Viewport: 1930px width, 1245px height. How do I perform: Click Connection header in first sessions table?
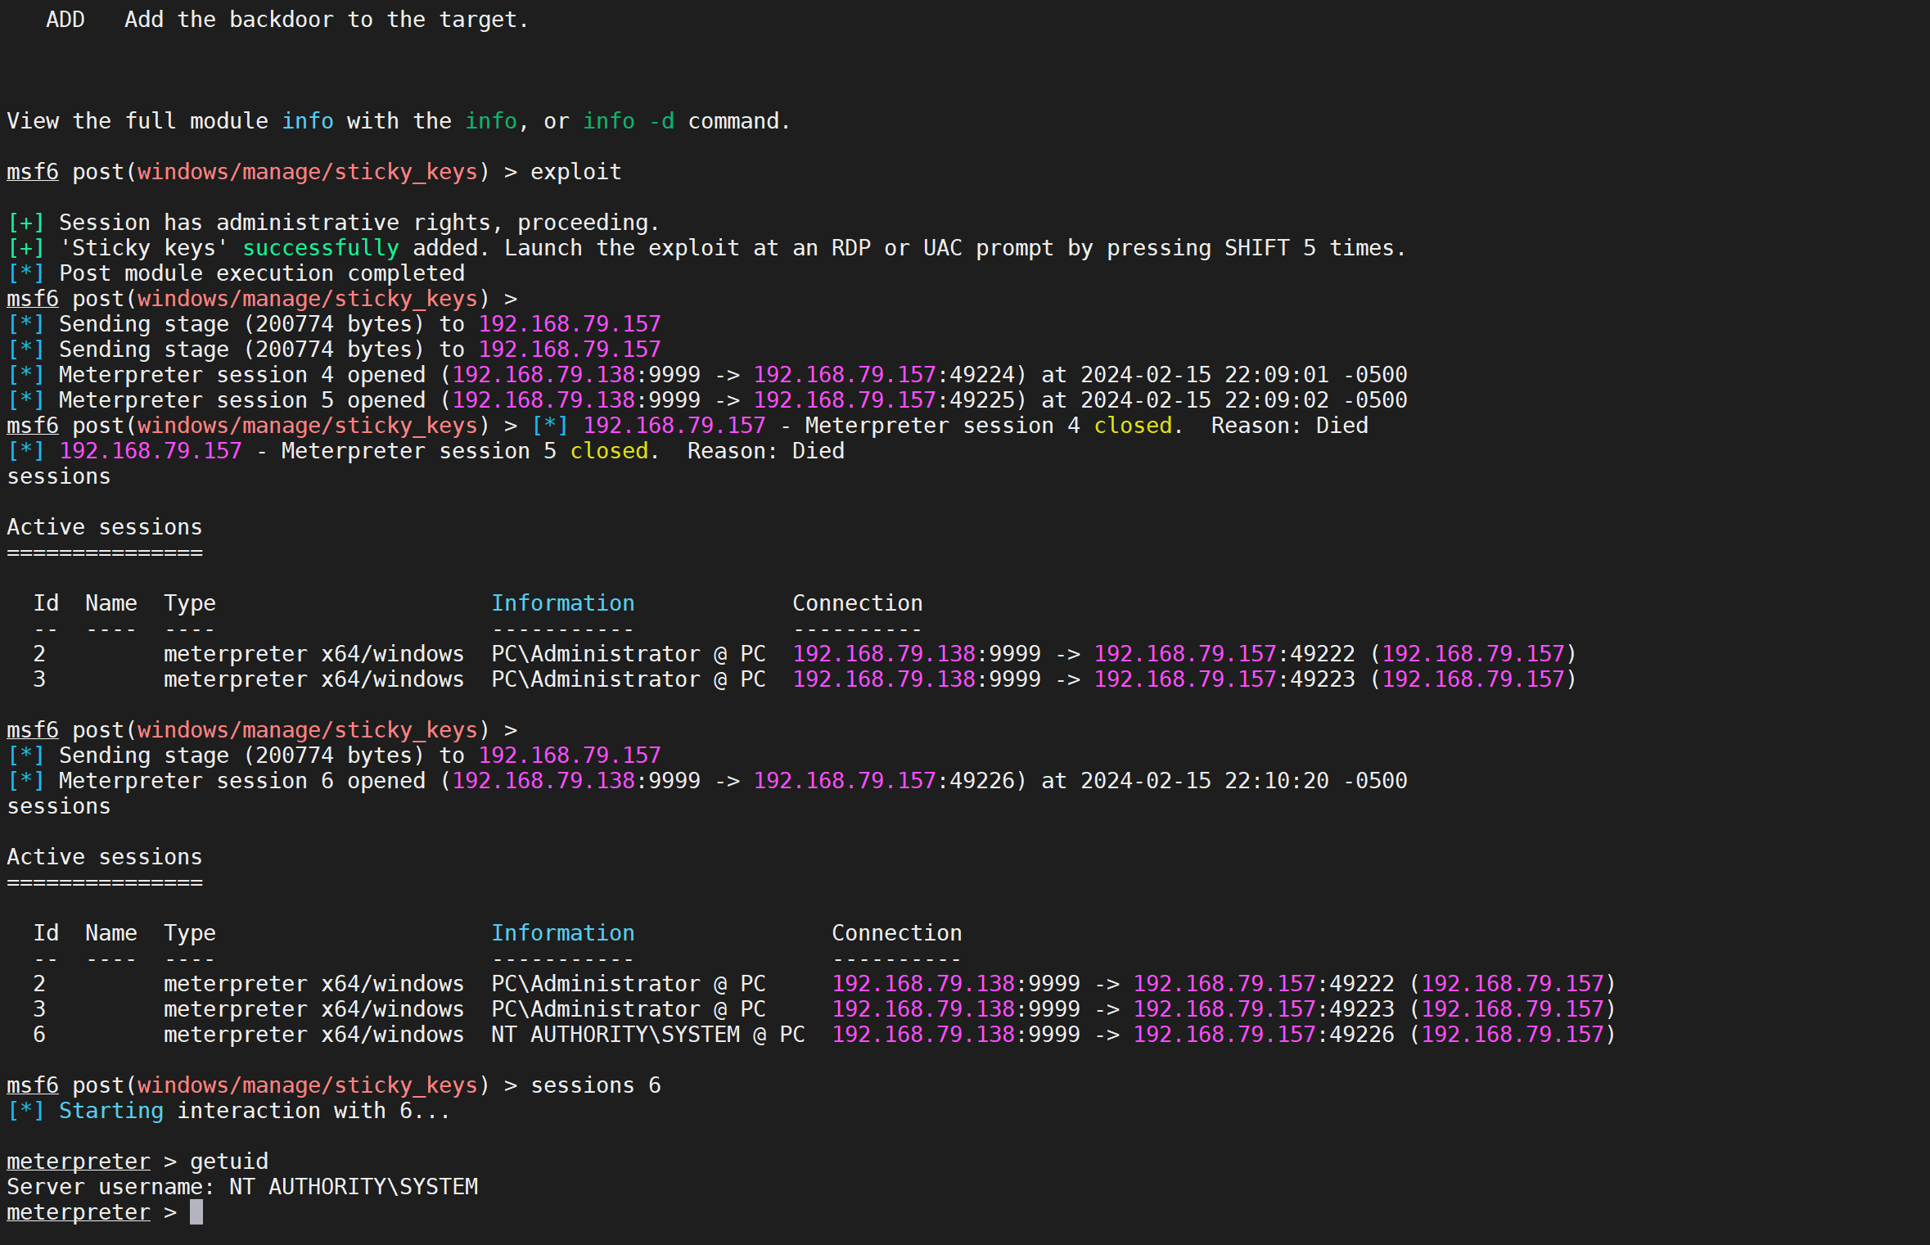pyautogui.click(x=857, y=603)
